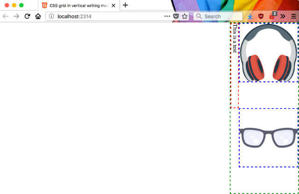Go to the browser home page
Viewport: 299px width, 194px height.
click(x=38, y=16)
